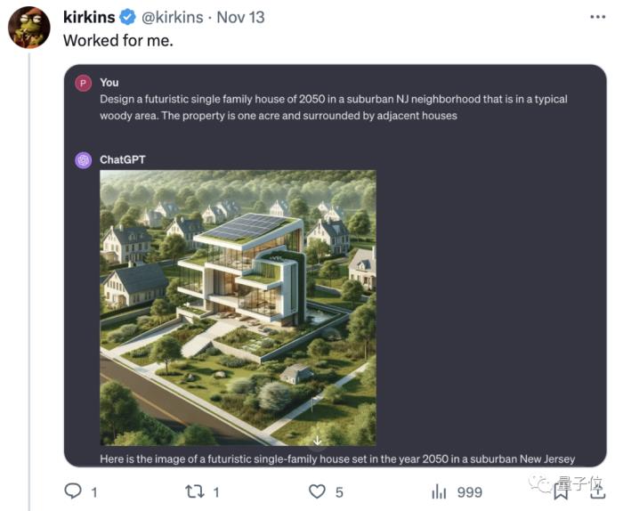Screen dimensions: 623x511
Task: Click the 'Worked for me.' tweet text
Action: pyautogui.click(x=118, y=41)
